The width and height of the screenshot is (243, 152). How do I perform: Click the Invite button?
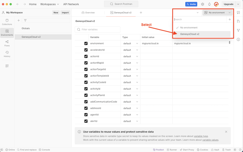point(191,4)
